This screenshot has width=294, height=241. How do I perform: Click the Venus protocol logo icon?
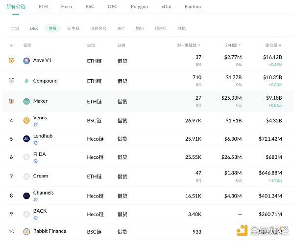click(x=26, y=121)
